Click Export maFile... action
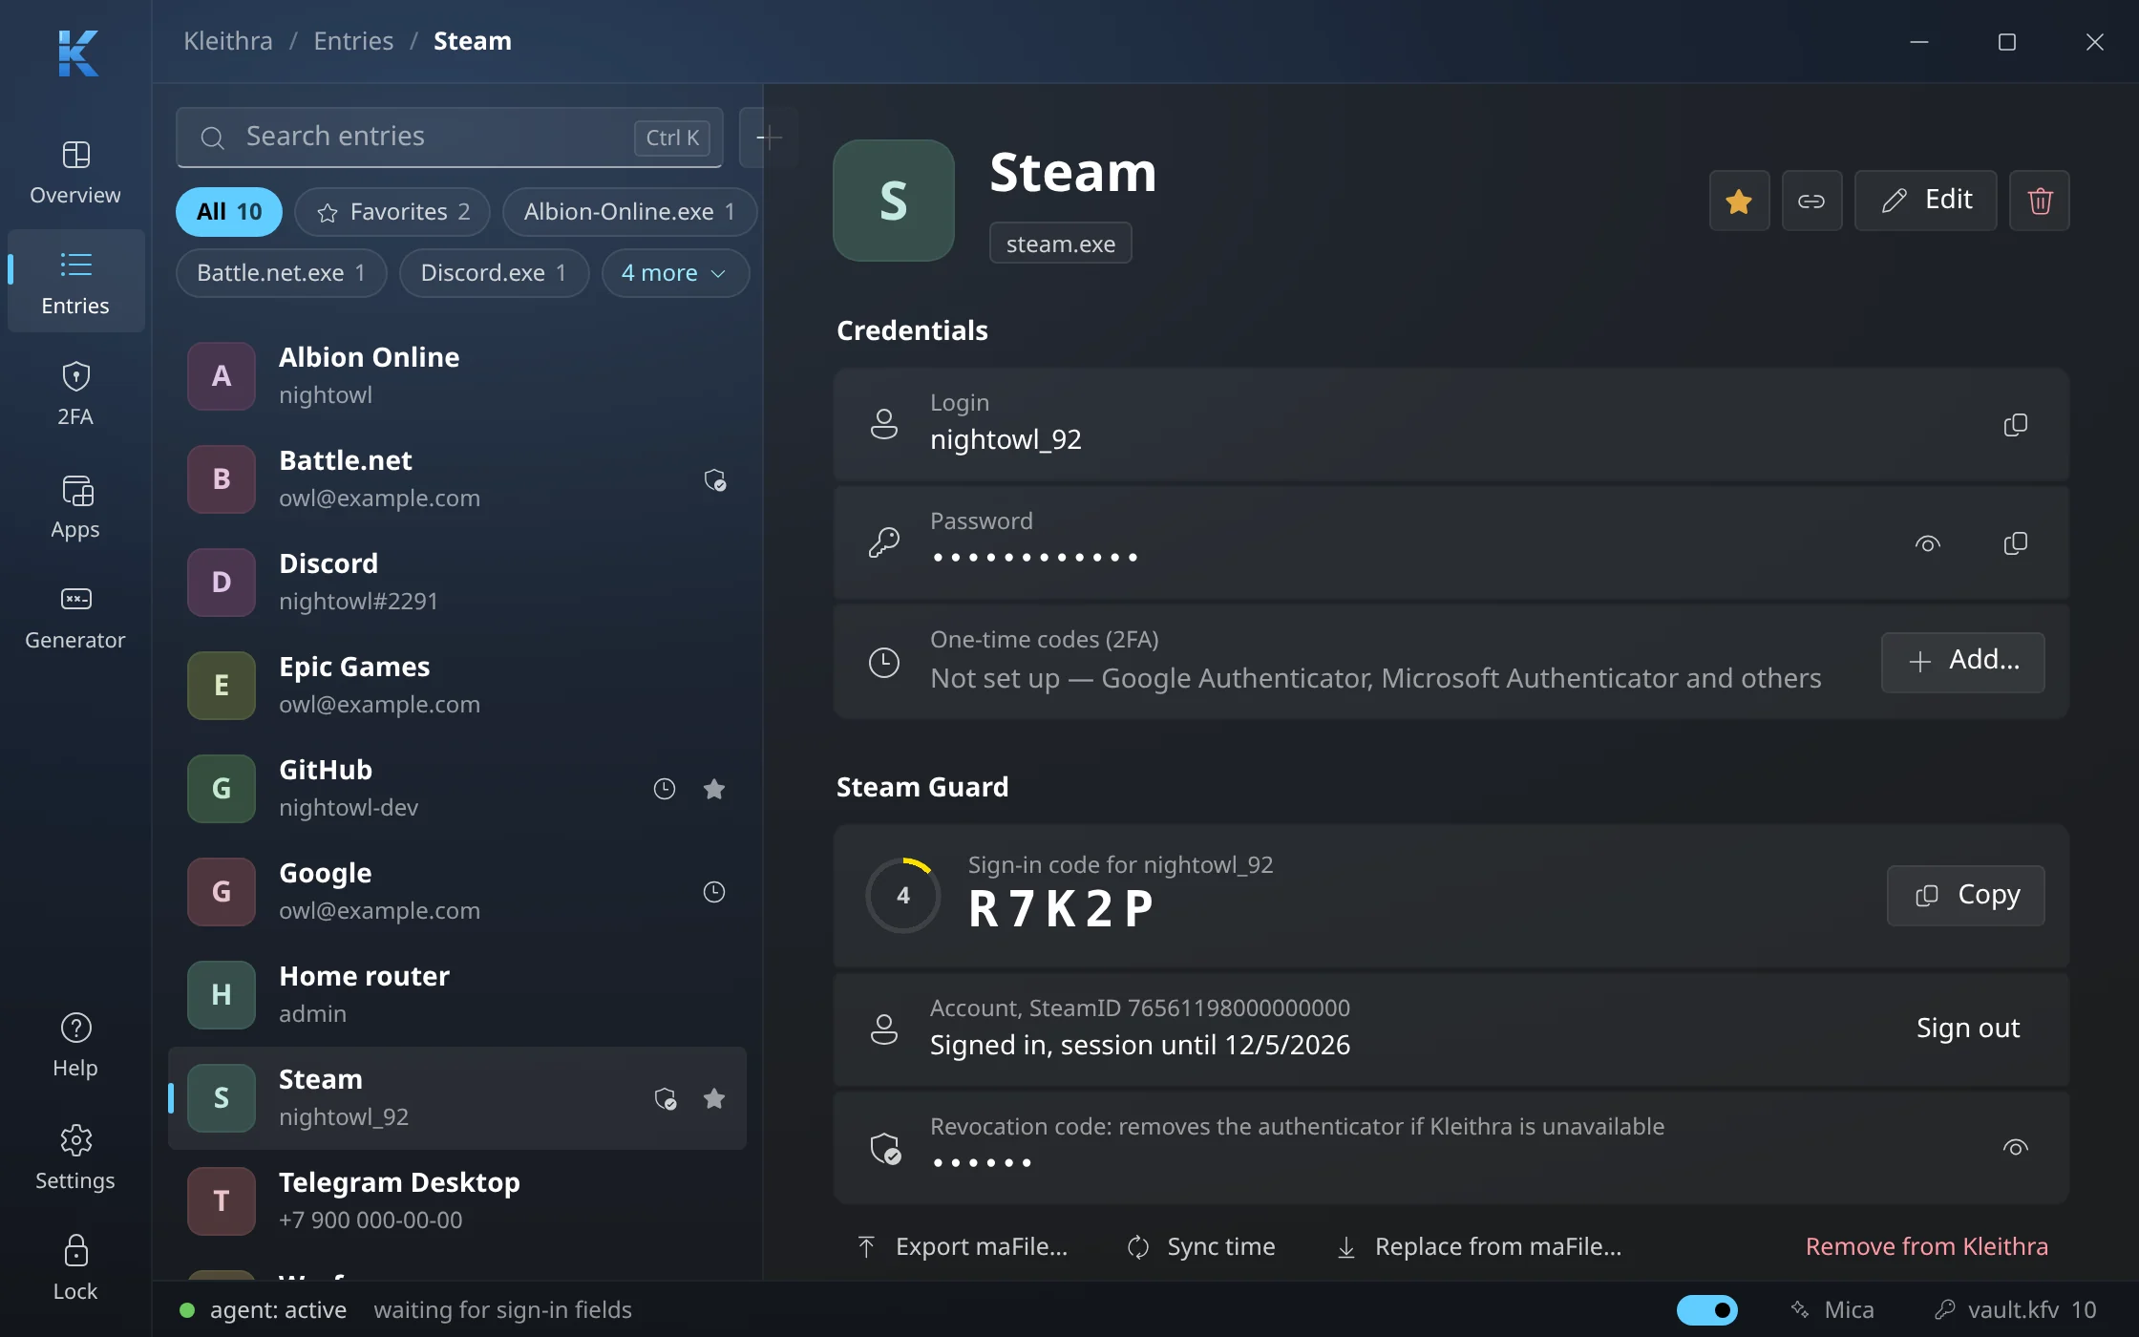Image resolution: width=2139 pixels, height=1337 pixels. coord(962,1246)
